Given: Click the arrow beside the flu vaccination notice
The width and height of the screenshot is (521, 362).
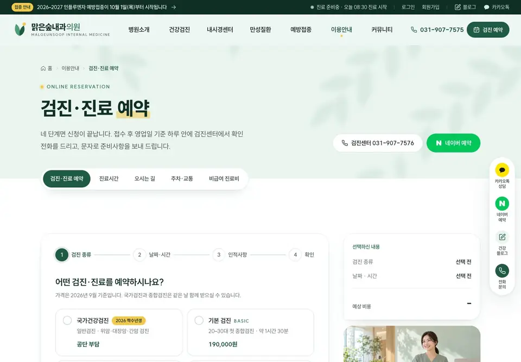Looking at the screenshot, I should [x=174, y=7].
